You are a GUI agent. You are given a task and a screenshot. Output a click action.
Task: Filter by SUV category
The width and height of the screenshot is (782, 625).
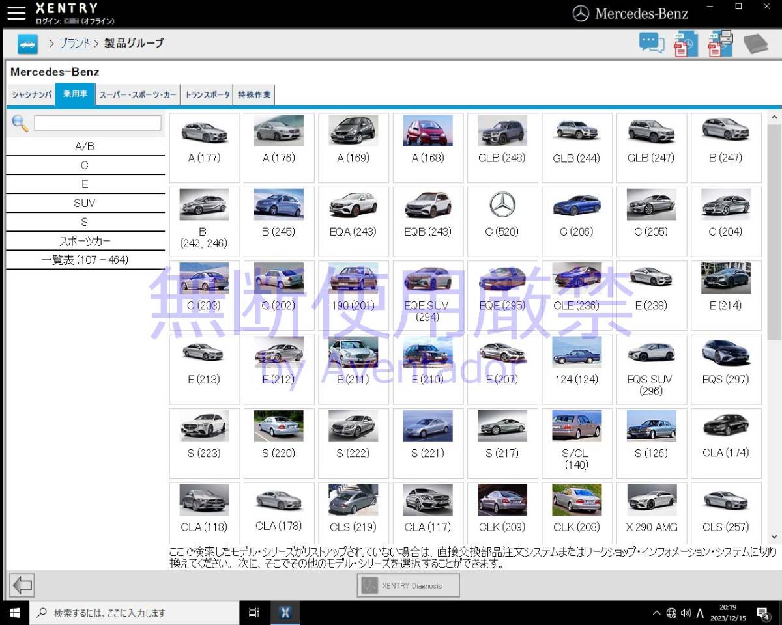point(85,203)
